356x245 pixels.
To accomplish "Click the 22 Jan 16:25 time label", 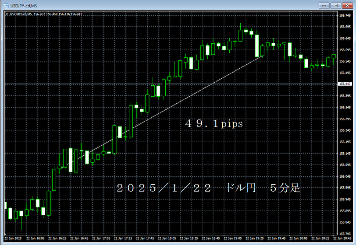I will point(57,238).
